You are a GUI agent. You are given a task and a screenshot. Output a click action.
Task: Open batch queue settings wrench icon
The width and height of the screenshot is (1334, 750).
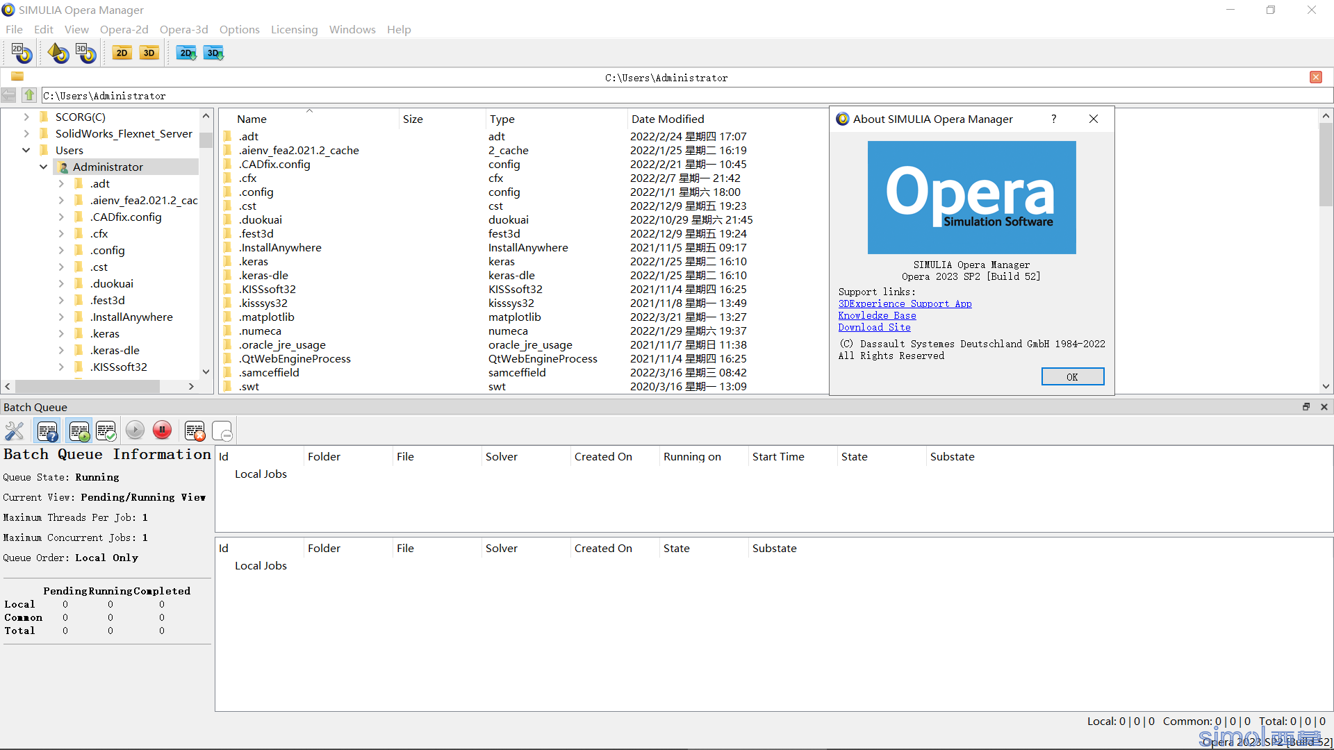pos(15,431)
